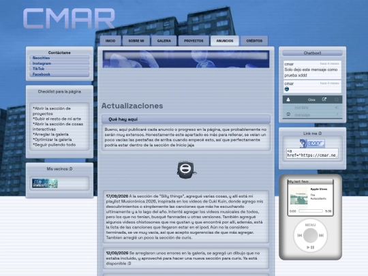Click '*Subir el resto de mi arte' item
Screen dimensions: 368x276
click(x=57, y=119)
